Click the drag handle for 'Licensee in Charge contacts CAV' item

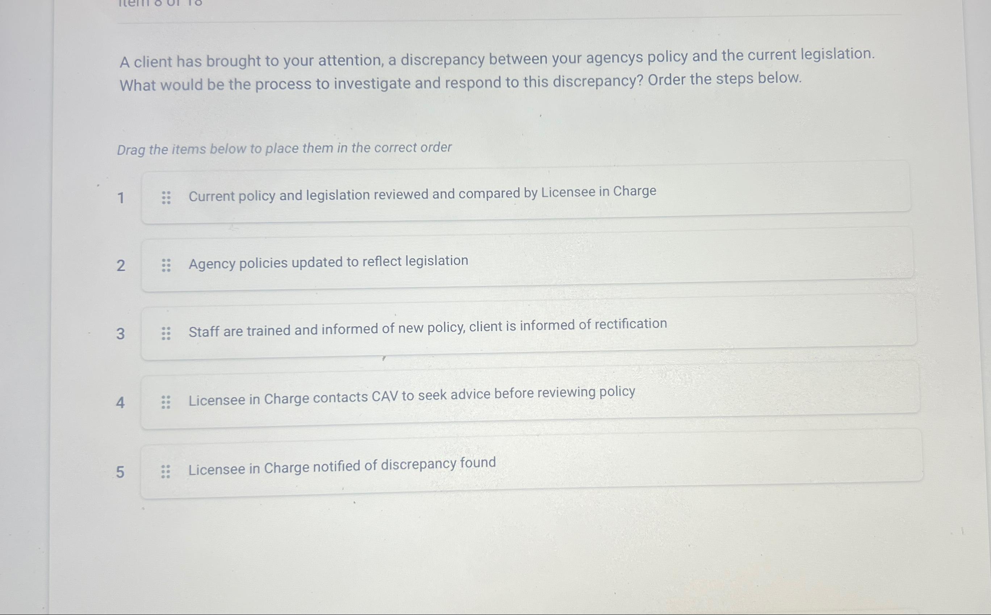[166, 402]
